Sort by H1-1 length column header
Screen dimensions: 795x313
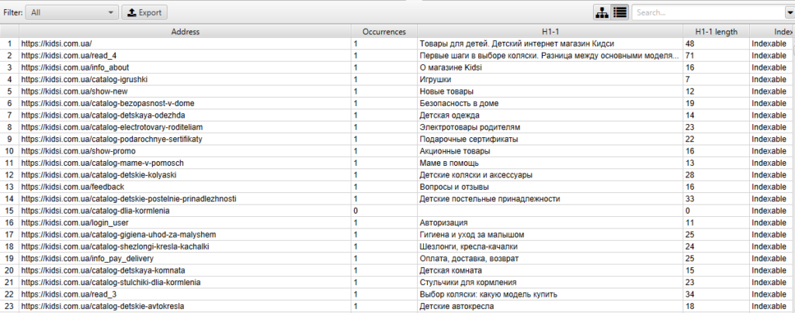pos(715,32)
